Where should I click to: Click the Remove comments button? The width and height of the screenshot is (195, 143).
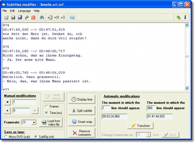82,133
